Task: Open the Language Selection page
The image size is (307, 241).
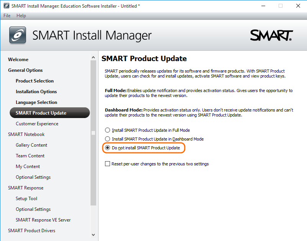Action: (36, 102)
